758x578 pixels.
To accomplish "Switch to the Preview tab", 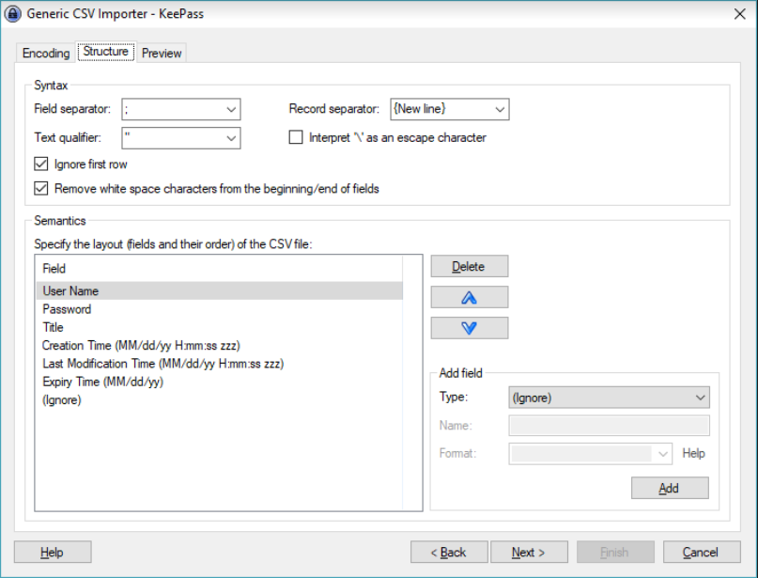I will click(x=162, y=53).
